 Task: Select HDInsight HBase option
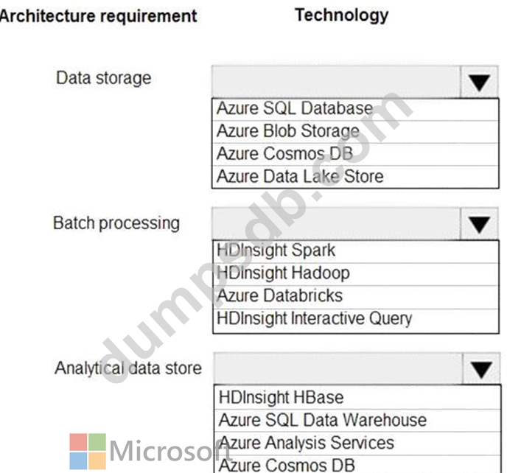[x=281, y=398]
